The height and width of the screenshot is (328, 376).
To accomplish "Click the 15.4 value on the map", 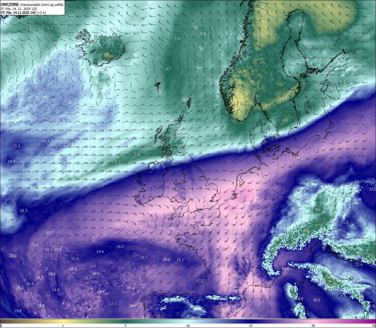I will tap(359, 265).
